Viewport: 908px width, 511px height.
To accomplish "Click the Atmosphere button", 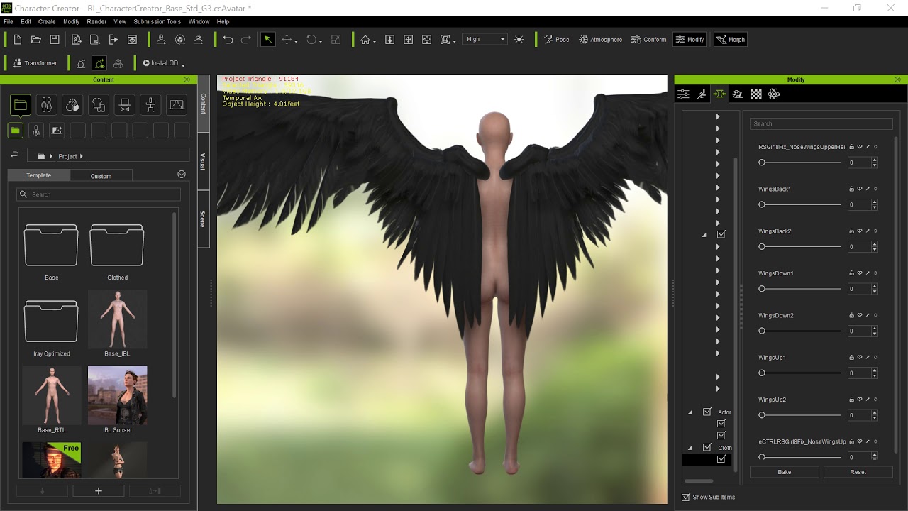I will (601, 40).
